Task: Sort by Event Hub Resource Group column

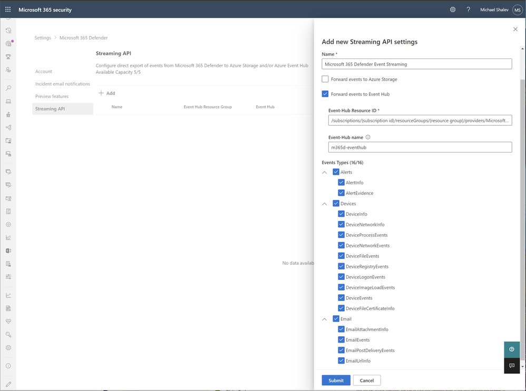Action: [208, 107]
